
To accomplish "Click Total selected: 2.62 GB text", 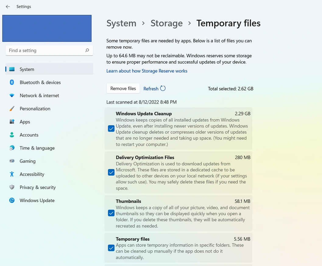I will click(231, 89).
